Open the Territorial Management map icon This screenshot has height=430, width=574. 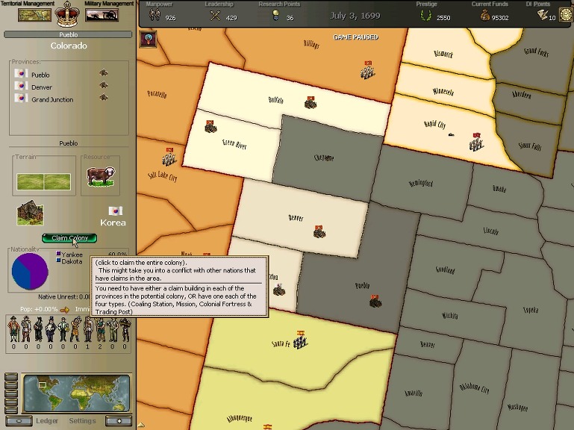pyautogui.click(x=34, y=15)
